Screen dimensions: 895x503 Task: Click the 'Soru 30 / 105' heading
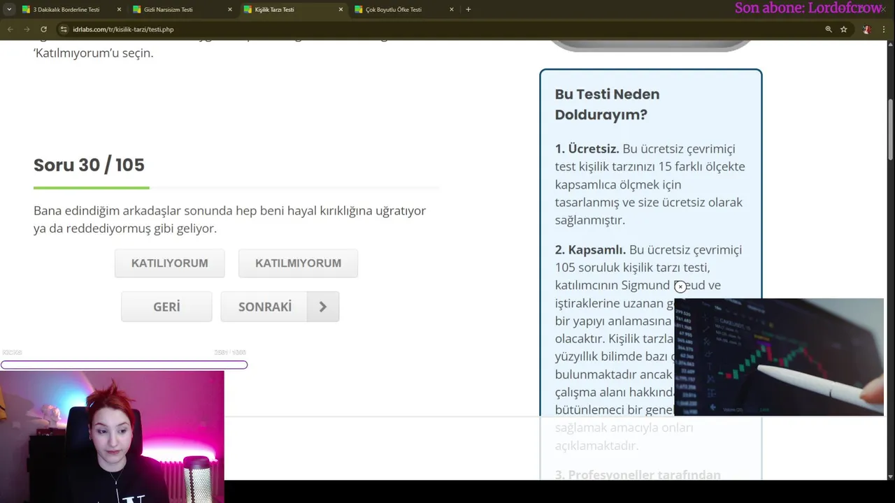point(89,165)
